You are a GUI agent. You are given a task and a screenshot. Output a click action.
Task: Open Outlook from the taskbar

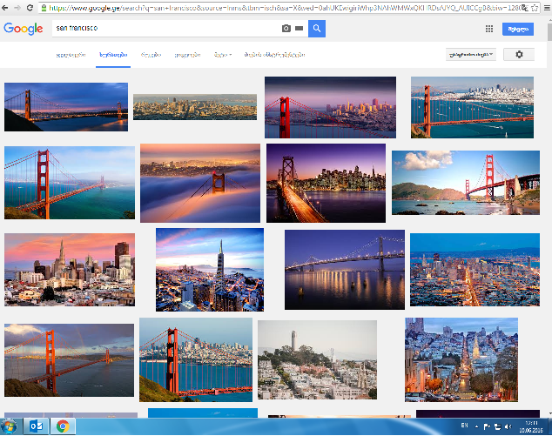tap(37, 426)
